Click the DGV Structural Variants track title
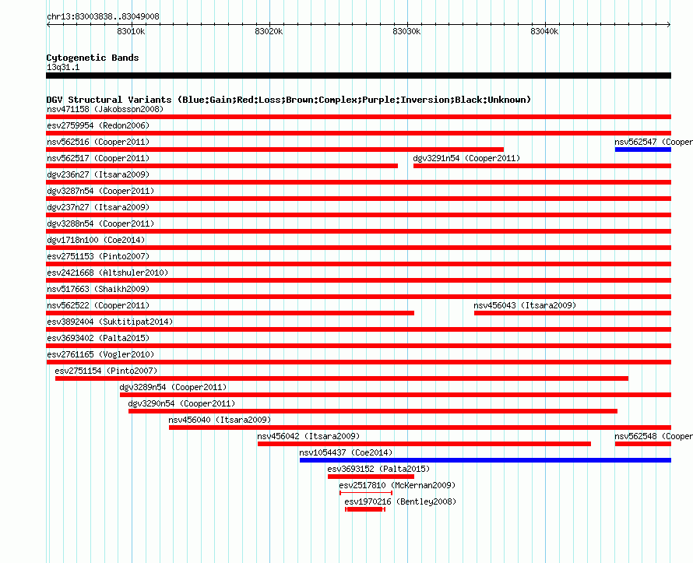The height and width of the screenshot is (563, 693). click(x=288, y=100)
